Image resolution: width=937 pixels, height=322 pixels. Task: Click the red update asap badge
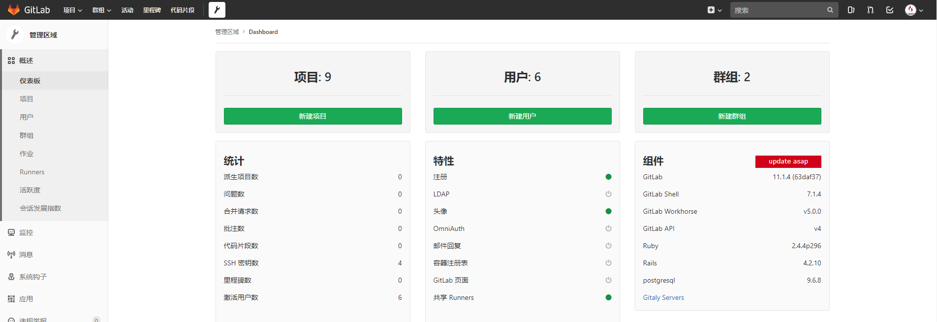(788, 161)
